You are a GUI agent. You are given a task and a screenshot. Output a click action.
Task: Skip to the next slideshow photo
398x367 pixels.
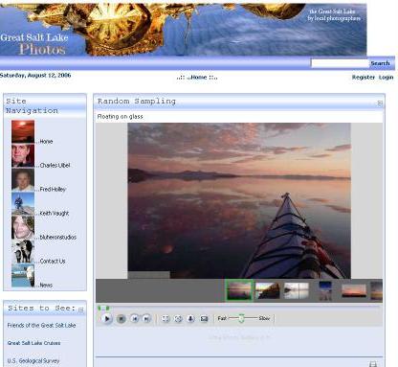(146, 318)
